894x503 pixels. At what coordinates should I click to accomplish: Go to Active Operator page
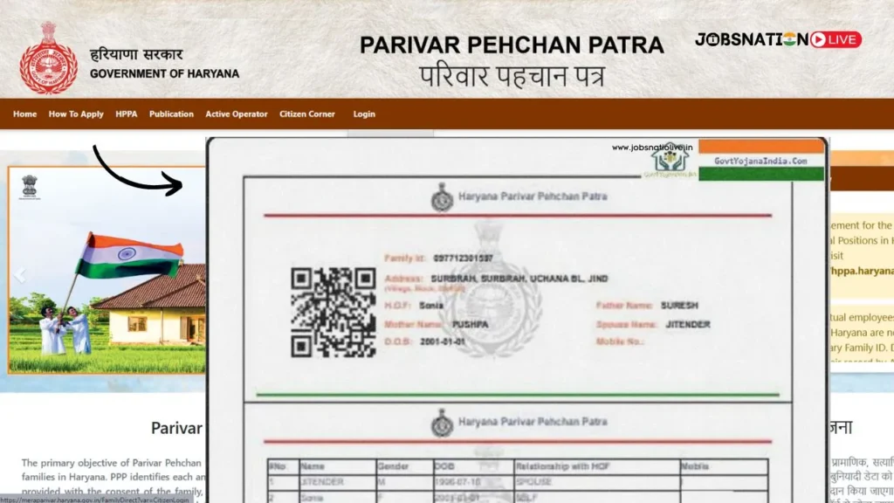pos(236,114)
